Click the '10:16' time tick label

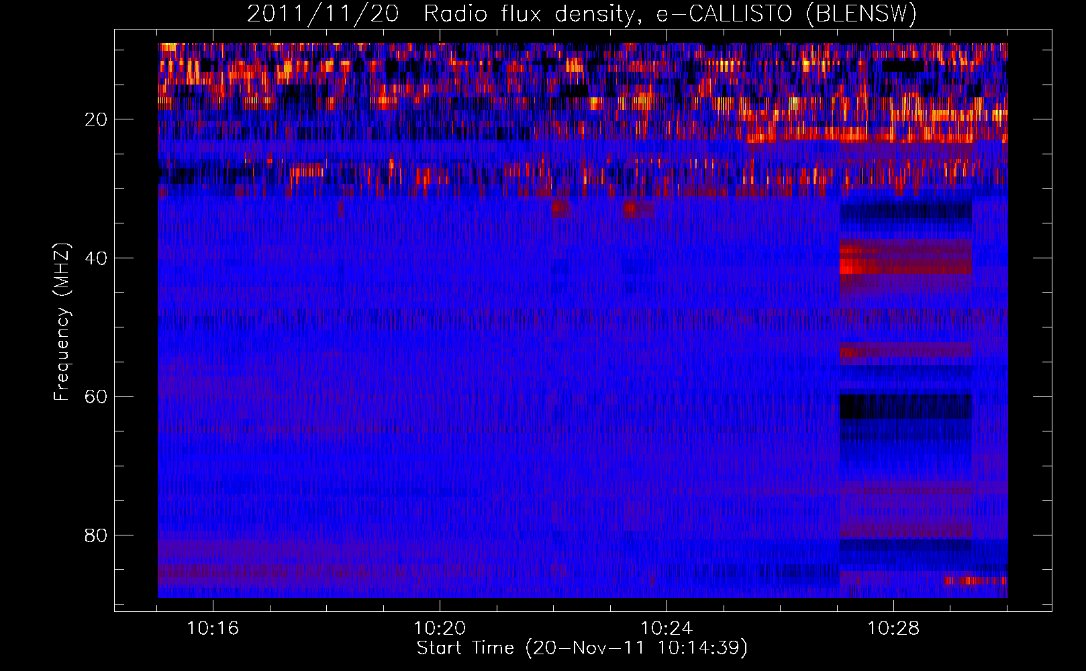coord(213,629)
